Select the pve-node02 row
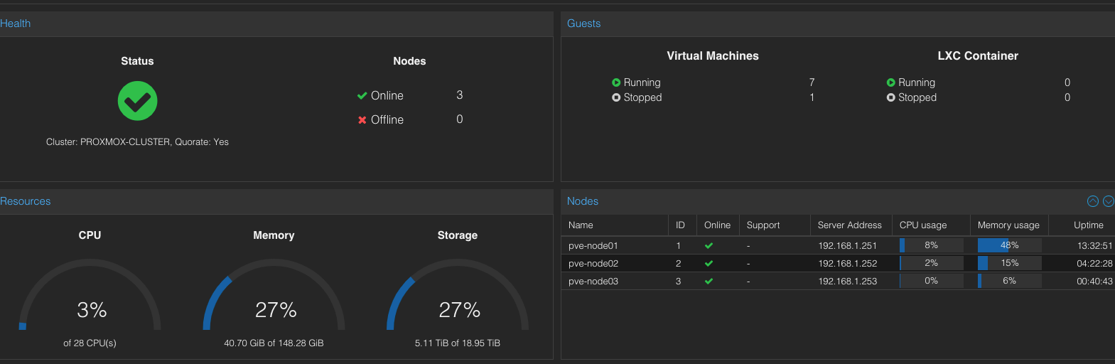 (x=838, y=263)
